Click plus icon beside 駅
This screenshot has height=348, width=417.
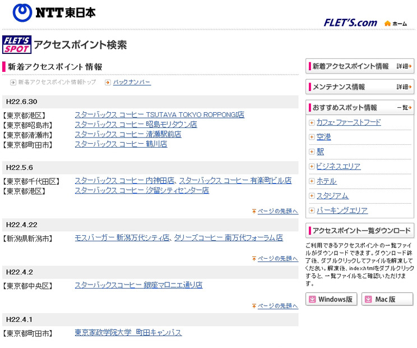pyautogui.click(x=312, y=152)
